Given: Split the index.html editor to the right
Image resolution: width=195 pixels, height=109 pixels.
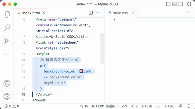Looking at the screenshot, I should (91, 13).
